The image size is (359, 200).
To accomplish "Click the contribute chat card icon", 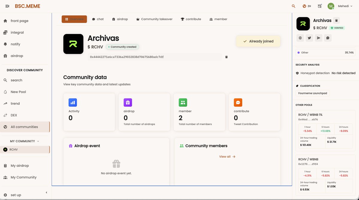I will pos(238,102).
